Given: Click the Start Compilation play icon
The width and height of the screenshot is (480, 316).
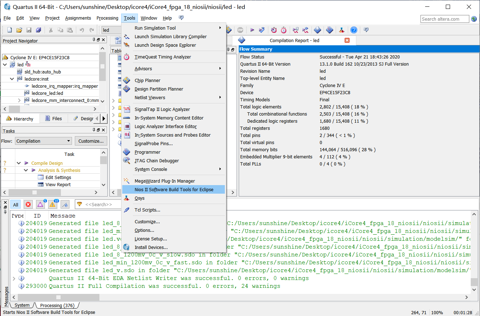Looking at the screenshot, I should pos(252,30).
